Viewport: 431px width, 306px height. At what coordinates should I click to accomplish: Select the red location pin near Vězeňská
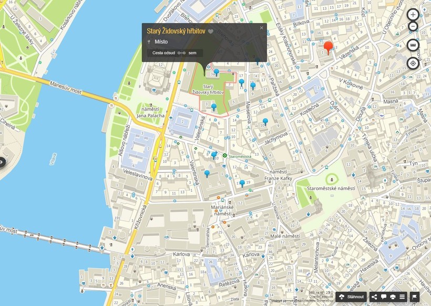(328, 48)
